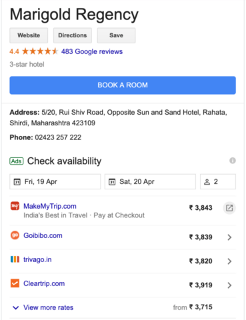This screenshot has width=246, height=320.
Task: Open MakeMyTrip external link icon
Action: pyautogui.click(x=229, y=208)
